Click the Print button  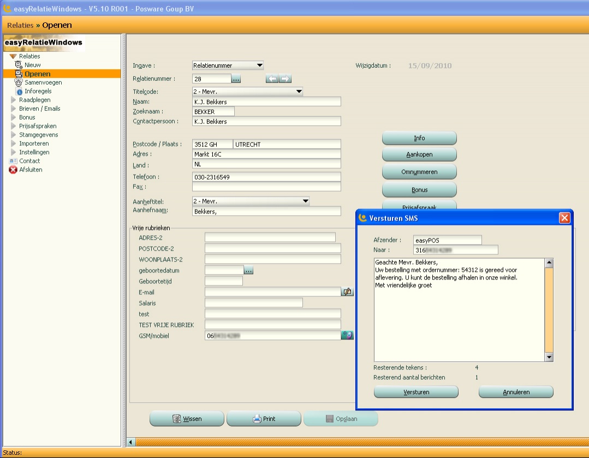(x=264, y=419)
